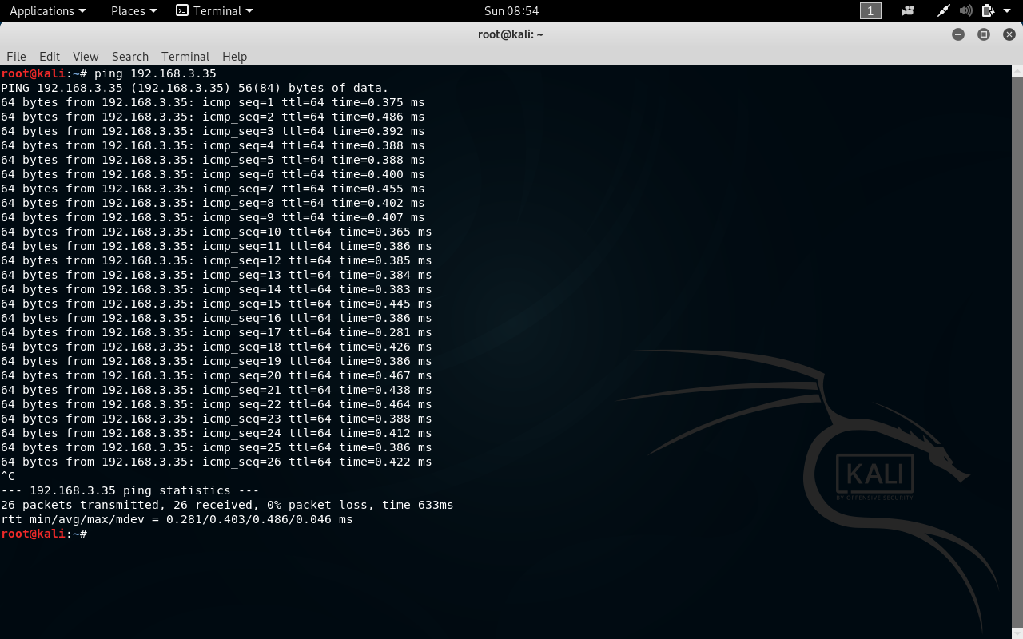1023x639 pixels.
Task: Click the volume speaker icon
Action: point(965,10)
